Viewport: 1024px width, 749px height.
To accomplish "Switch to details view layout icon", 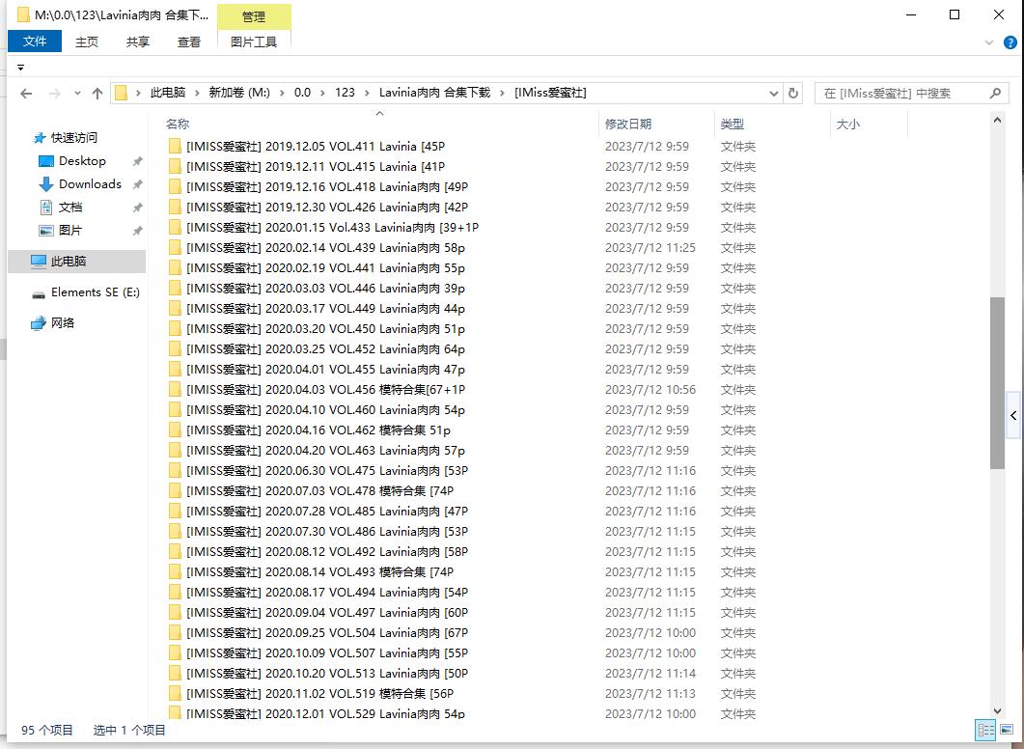I will [x=986, y=730].
